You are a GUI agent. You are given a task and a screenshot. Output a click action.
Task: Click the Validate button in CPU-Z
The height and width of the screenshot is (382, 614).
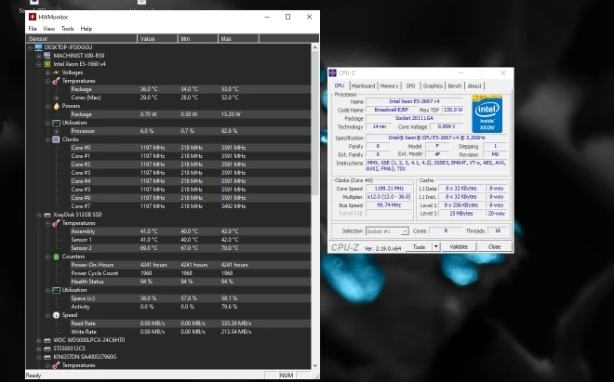coord(459,247)
